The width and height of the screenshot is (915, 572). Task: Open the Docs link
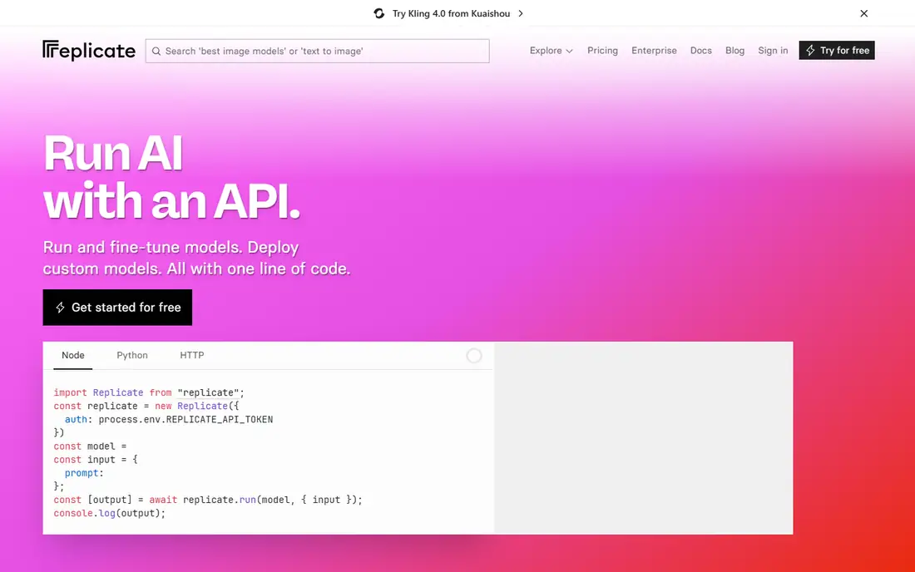point(701,51)
